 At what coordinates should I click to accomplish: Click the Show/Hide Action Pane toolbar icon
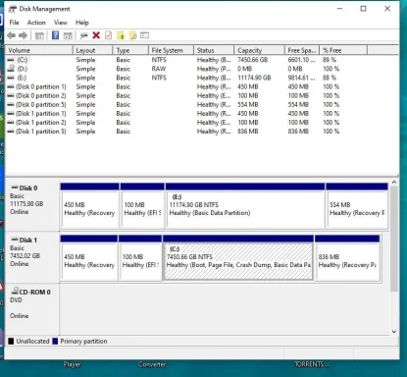68,35
